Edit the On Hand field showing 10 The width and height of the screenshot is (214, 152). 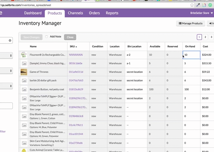pyautogui.click(x=191, y=55)
